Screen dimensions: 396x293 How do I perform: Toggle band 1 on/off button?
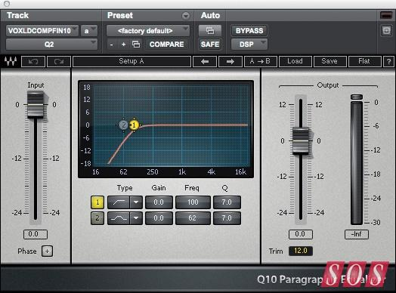click(97, 202)
